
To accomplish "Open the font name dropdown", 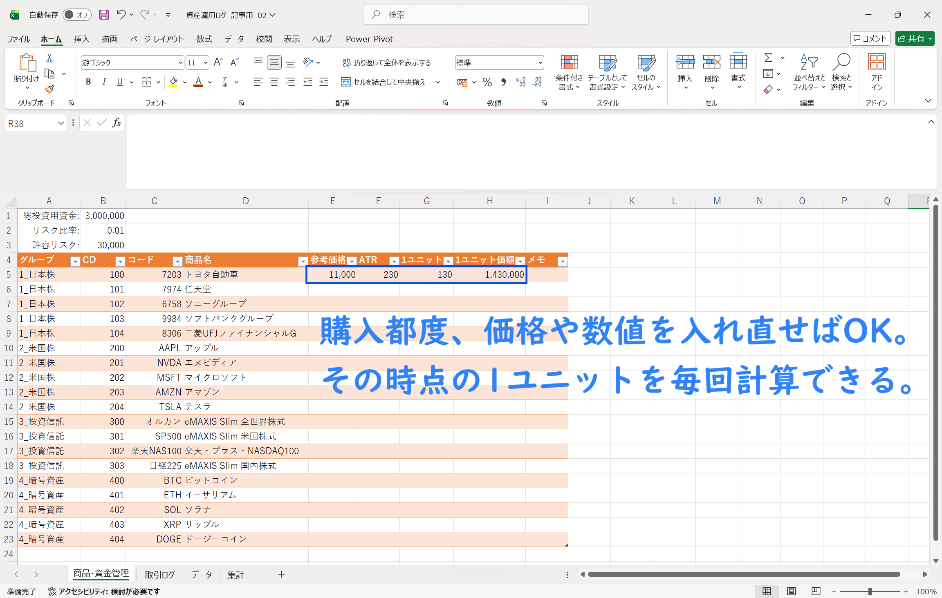I will 180,63.
